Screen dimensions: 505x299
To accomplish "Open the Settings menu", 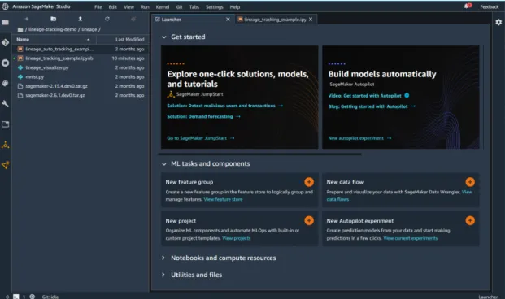I will coord(214,7).
